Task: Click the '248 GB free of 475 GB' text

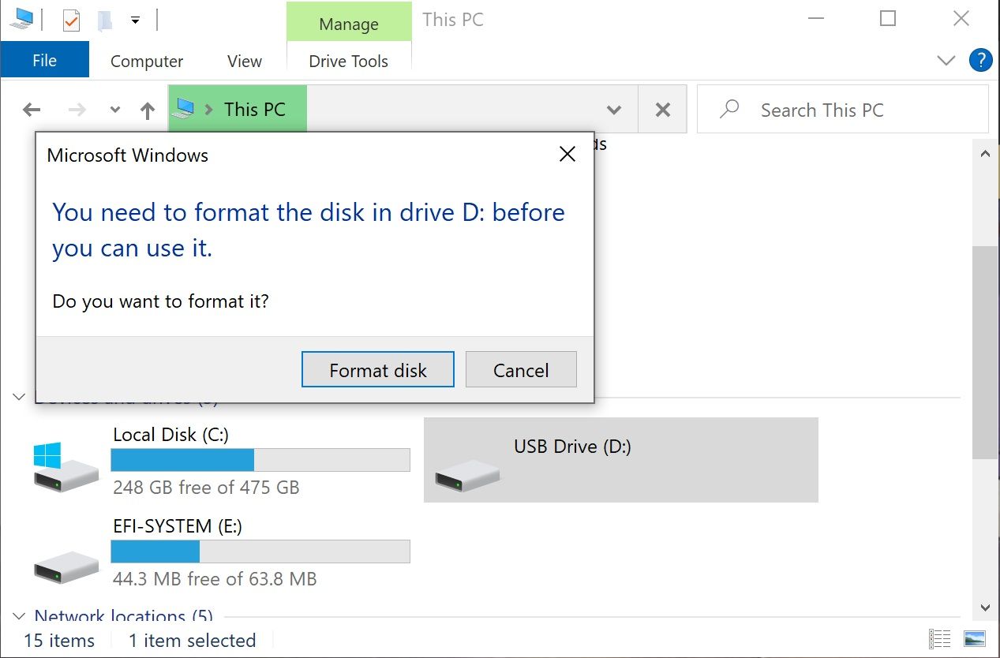Action: (206, 488)
